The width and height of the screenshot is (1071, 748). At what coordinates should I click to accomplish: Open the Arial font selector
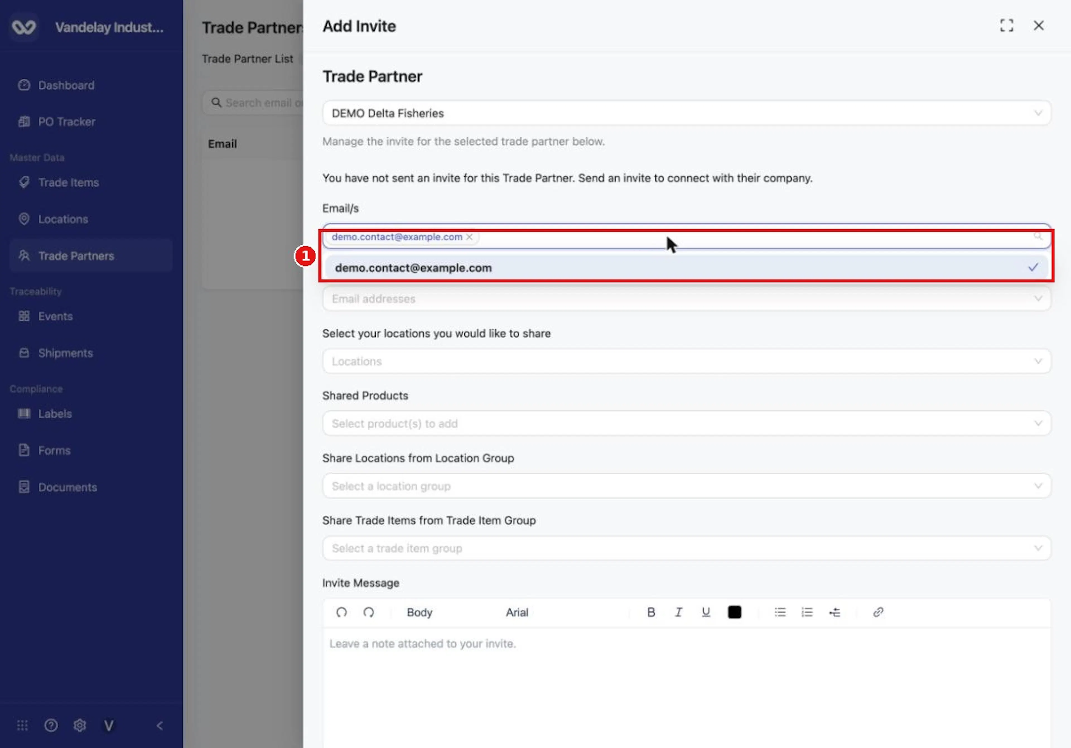[x=517, y=612]
